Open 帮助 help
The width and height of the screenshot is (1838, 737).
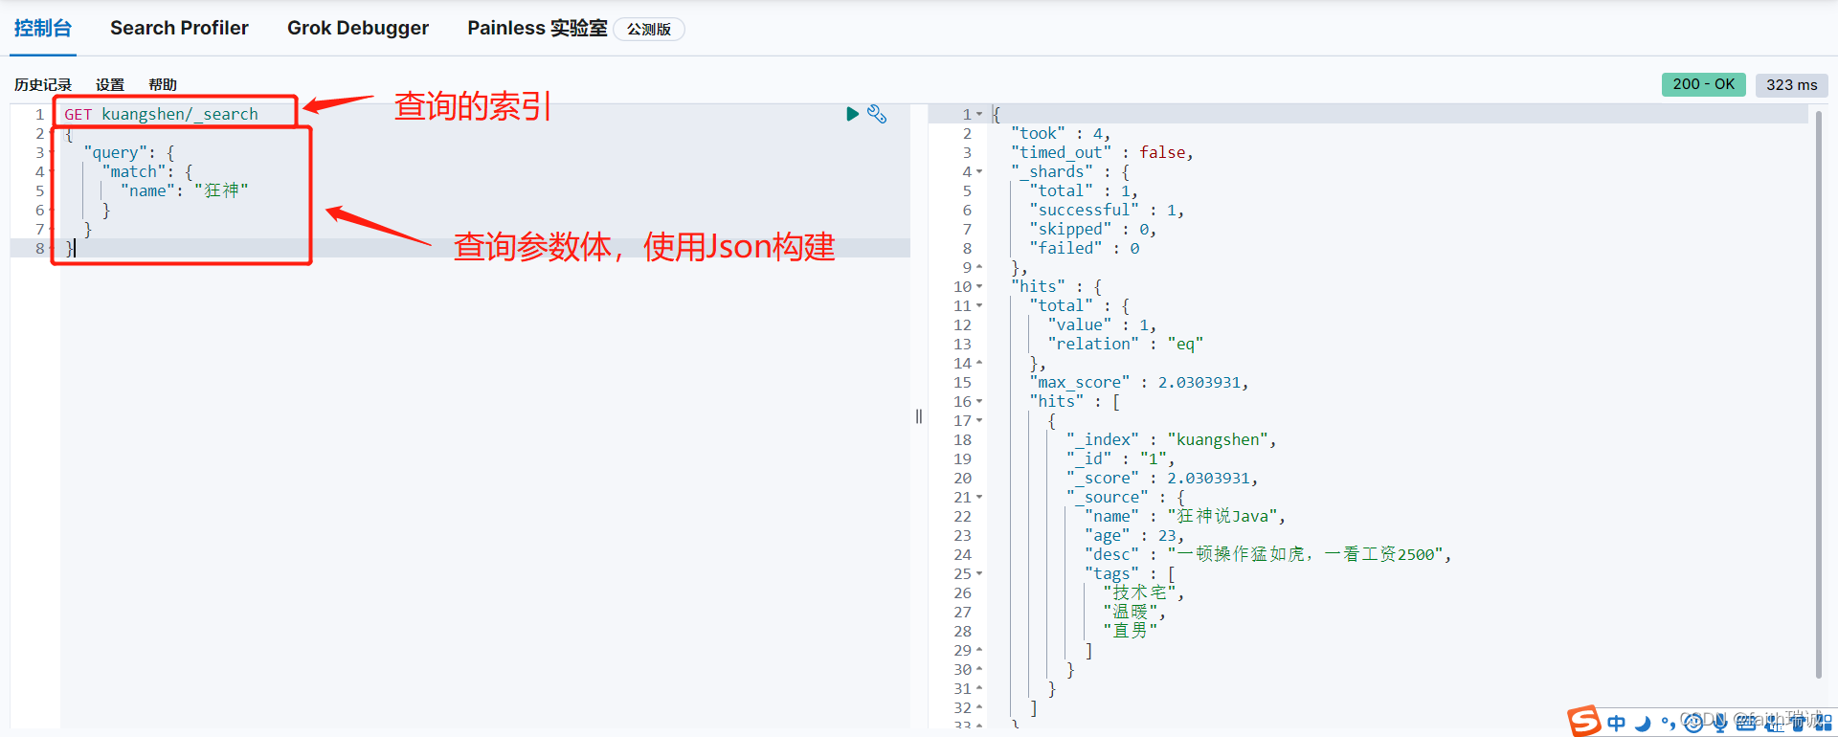tap(163, 84)
